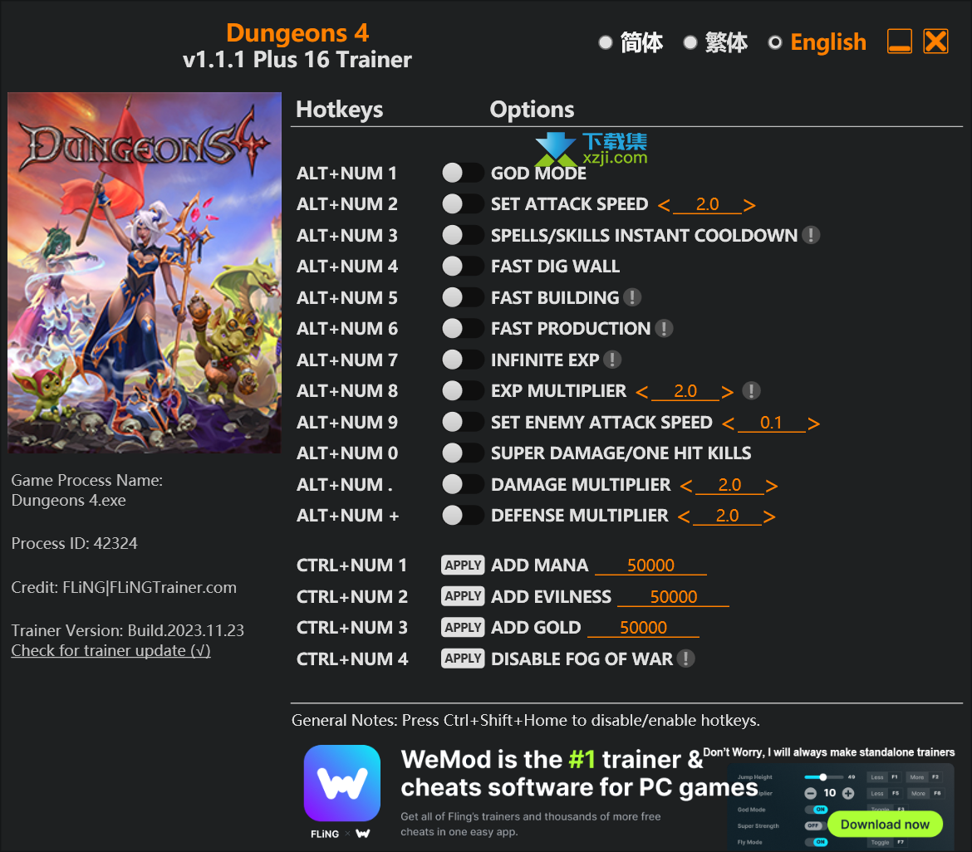Screen dimensions: 972x852
Task: Click the WeMod app logo icon
Action: pos(342,782)
